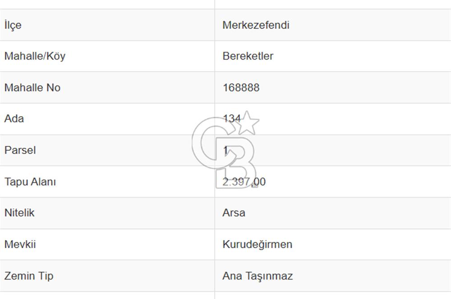Select the Ada value 134
Image resolution: width=451 pixels, height=299 pixels.
[232, 119]
